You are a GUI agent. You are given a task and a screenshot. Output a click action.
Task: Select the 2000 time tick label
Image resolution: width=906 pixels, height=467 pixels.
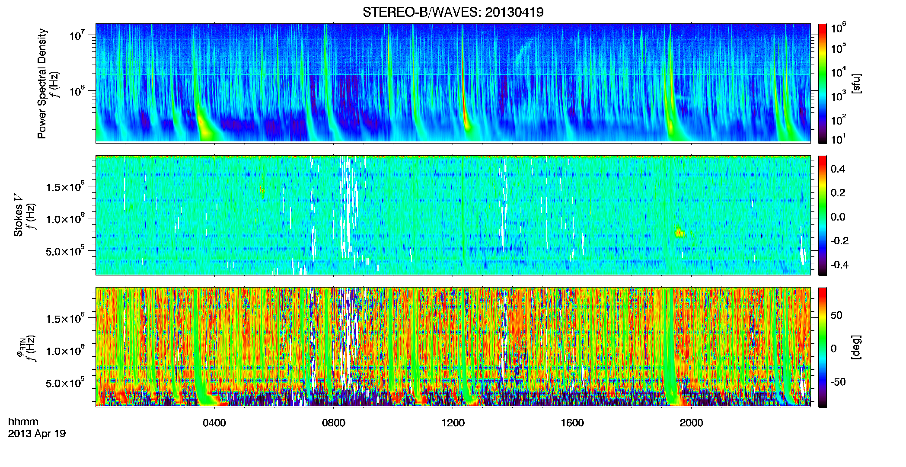point(691,422)
